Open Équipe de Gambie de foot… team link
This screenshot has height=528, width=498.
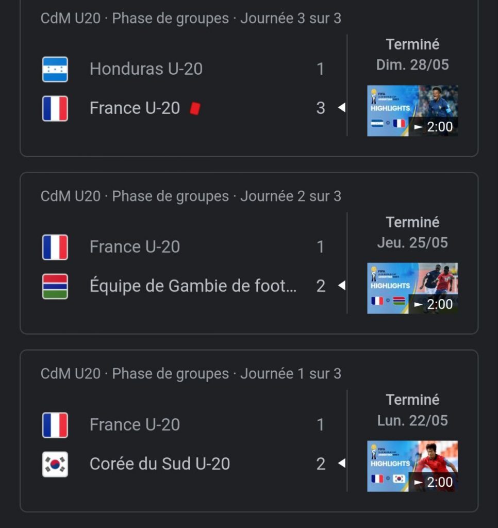pos(193,286)
